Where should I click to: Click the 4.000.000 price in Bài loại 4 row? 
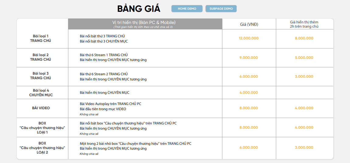point(249,93)
